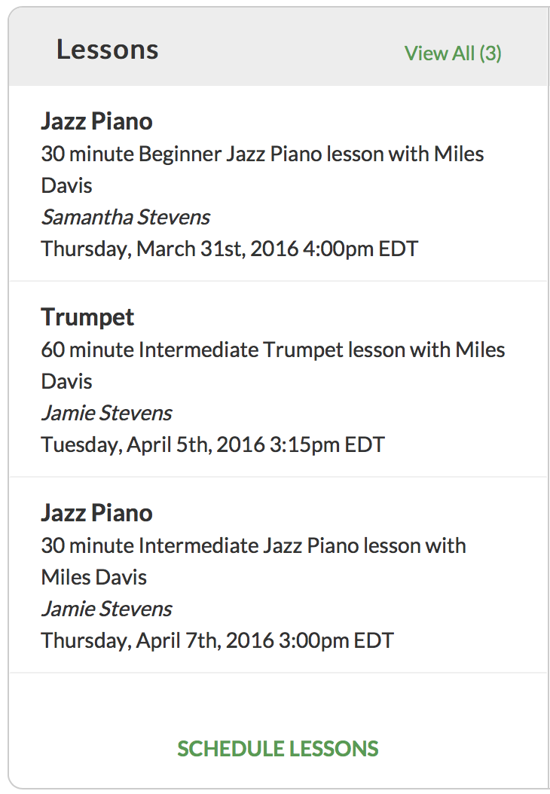Click Jamie Stevens under the Trumpet lesson

coord(106,414)
